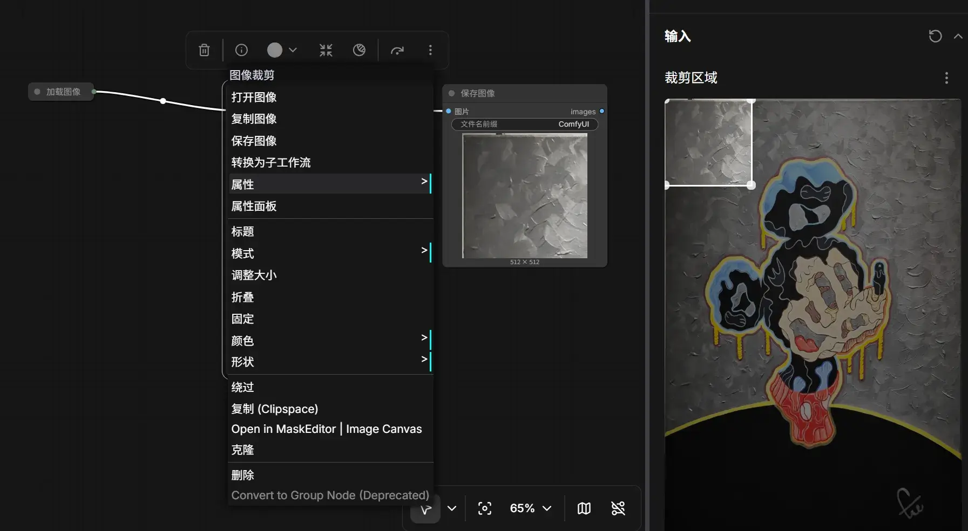Toggle link visibility icon
The width and height of the screenshot is (968, 531).
pyautogui.click(x=618, y=508)
